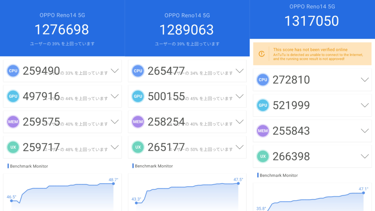Click the Benchmark Monitor heading below UX 259717
Screen dimensions: 375x211
(x=29, y=166)
